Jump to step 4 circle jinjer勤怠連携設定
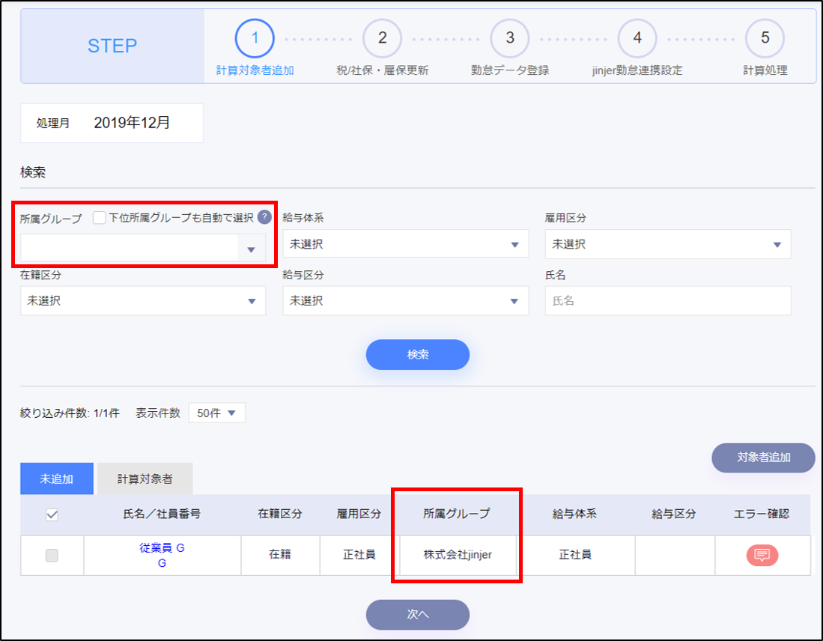 click(637, 38)
